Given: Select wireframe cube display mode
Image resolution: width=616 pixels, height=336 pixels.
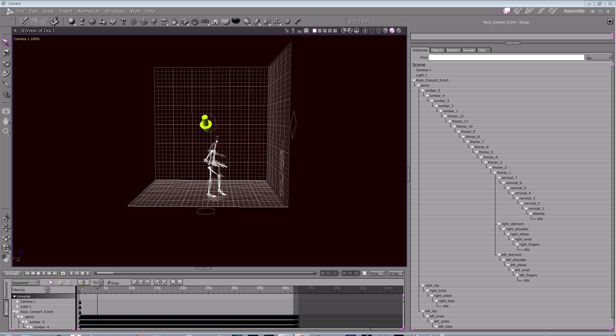Looking at the screenshot, I should pos(379,30).
